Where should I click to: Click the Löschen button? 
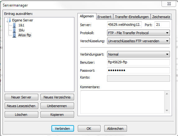[21, 115]
